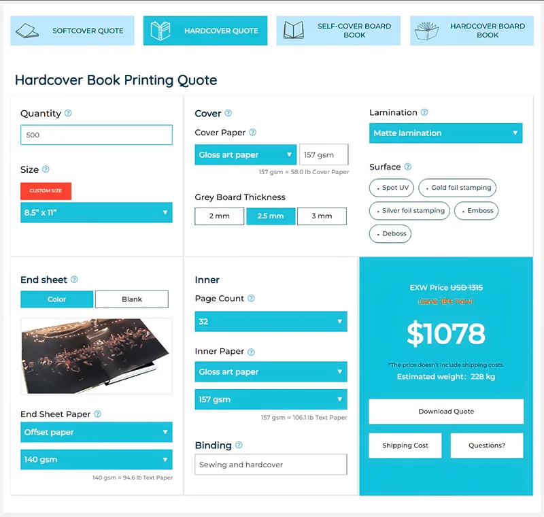Expand the Matte lamination dropdown
The width and height of the screenshot is (544, 517).
tap(445, 133)
